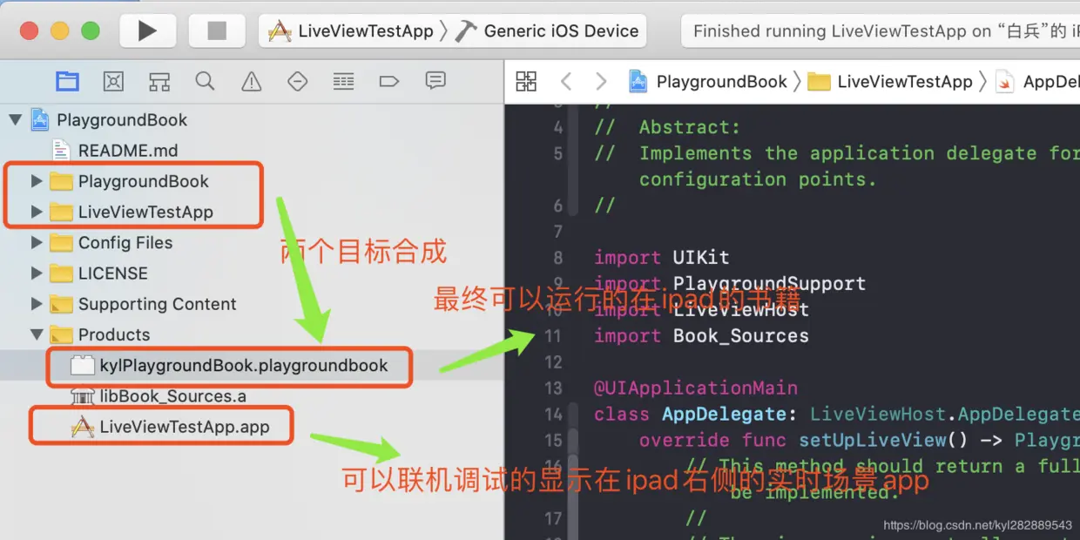Select the Products folder row
This screenshot has height=540, width=1080.
pyautogui.click(x=113, y=334)
